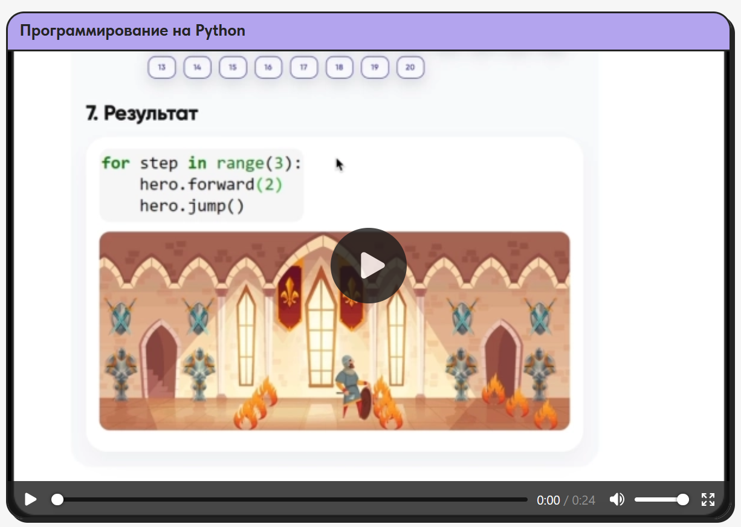Open step 16 from the numbered row
Screen dimensions: 741x527
point(268,68)
